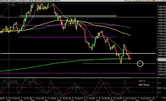166x101 pixels.
Task: Click the clock toolbar icon
Action: [x=139, y=1]
